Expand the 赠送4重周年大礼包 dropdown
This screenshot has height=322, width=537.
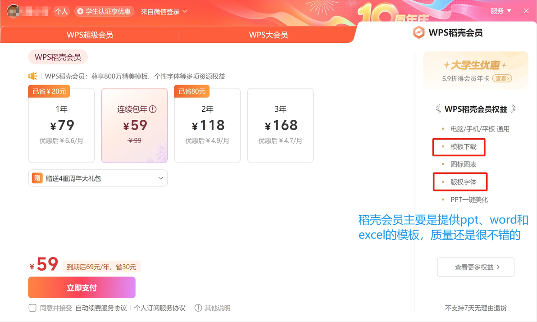point(98,178)
